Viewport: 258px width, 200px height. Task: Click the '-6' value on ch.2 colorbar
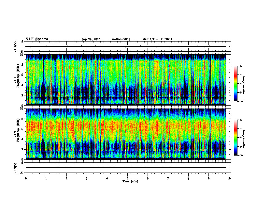pyautogui.click(x=240, y=120)
